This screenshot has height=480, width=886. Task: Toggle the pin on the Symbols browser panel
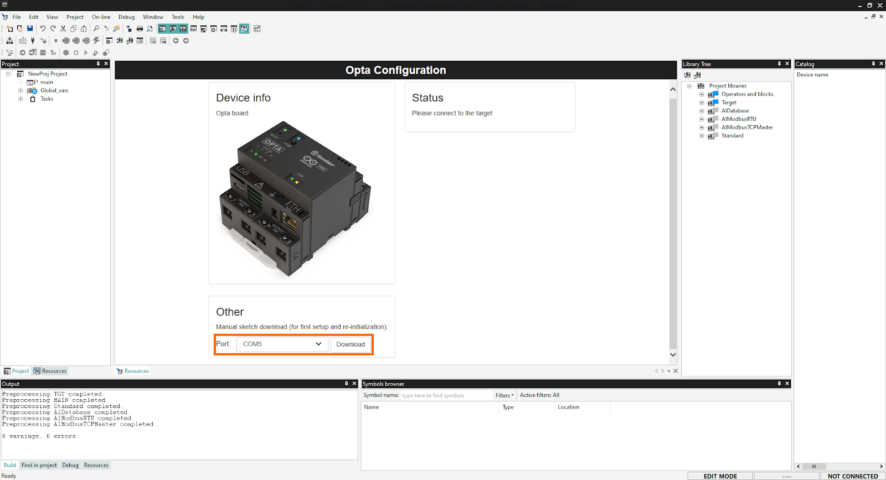tap(779, 383)
